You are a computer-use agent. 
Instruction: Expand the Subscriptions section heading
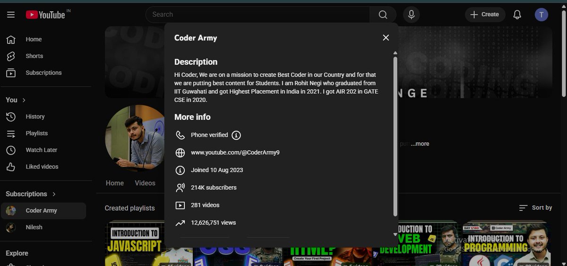pos(31,194)
